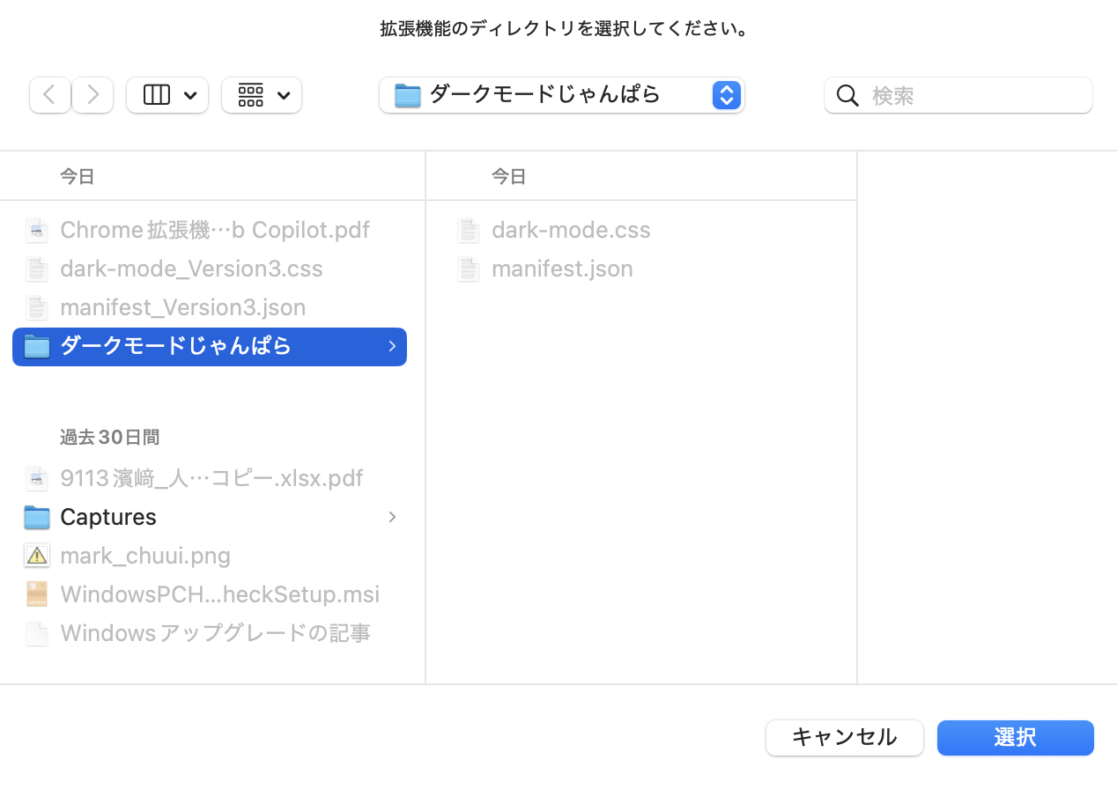Viewport: 1117px width, 789px height.
Task: Expand the Captures folder chevron
Action: pos(392,517)
